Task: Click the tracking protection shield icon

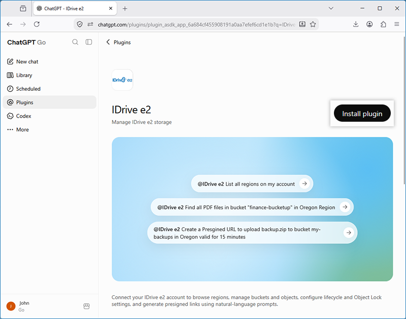Action: pyautogui.click(x=80, y=24)
